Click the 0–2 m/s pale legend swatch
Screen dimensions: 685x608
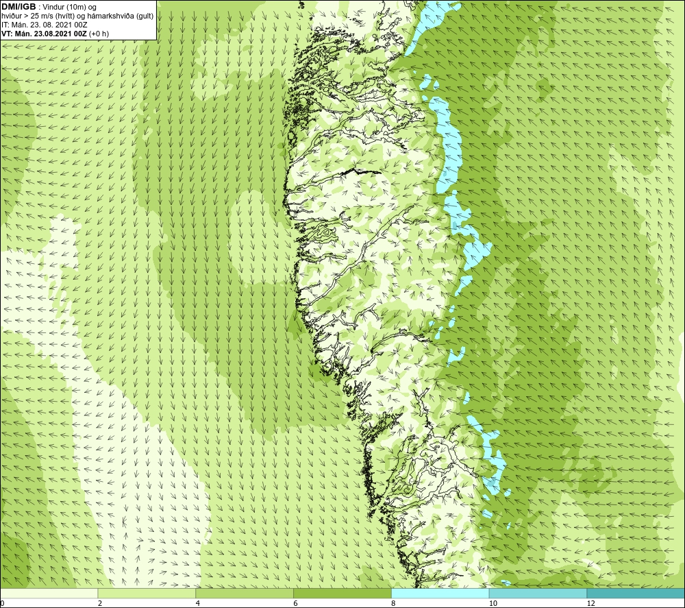49,593
